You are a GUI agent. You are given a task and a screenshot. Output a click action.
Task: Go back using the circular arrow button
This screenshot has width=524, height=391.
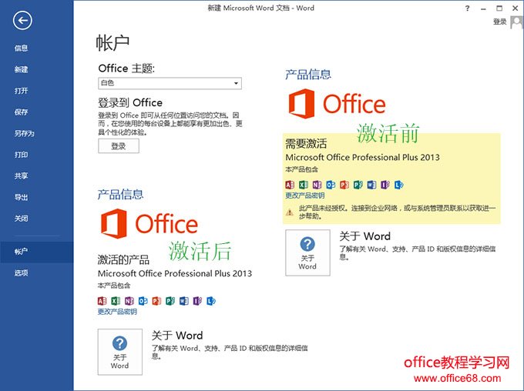[22, 20]
